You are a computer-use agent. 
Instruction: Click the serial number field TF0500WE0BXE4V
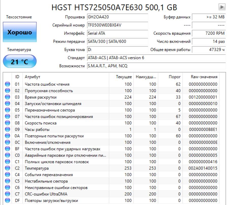point(117,25)
